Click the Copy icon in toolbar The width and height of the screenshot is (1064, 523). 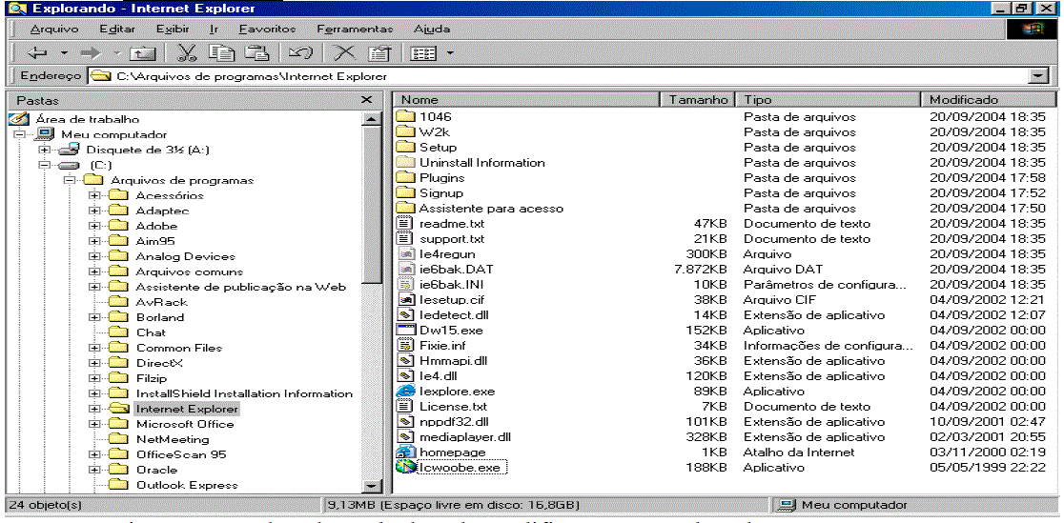(x=221, y=52)
